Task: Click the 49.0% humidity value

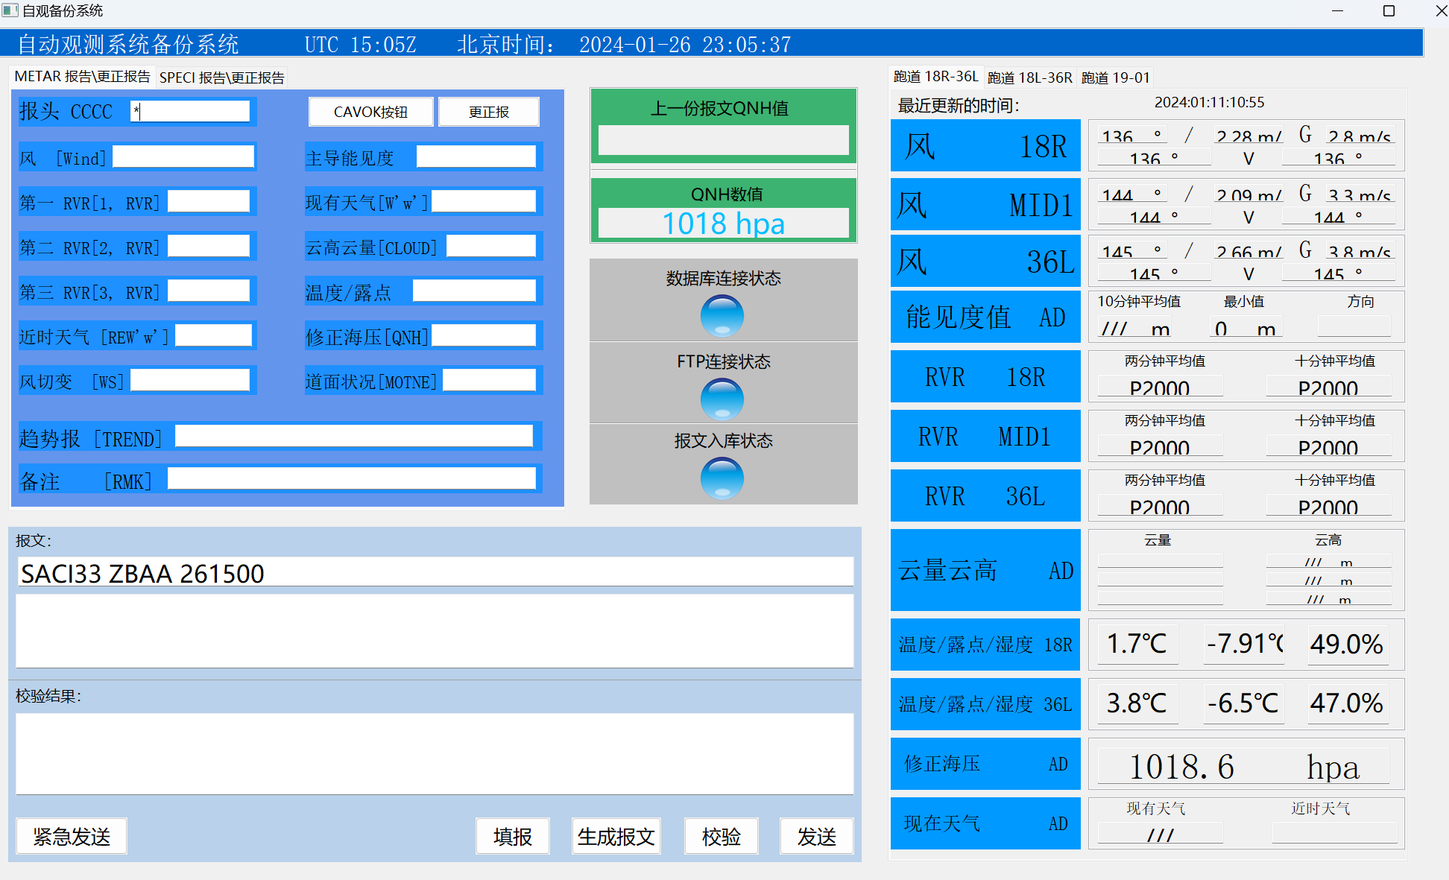Action: click(x=1348, y=644)
